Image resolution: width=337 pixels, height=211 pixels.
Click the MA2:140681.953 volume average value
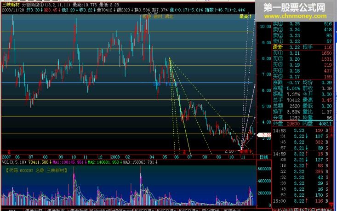[x=103, y=162]
